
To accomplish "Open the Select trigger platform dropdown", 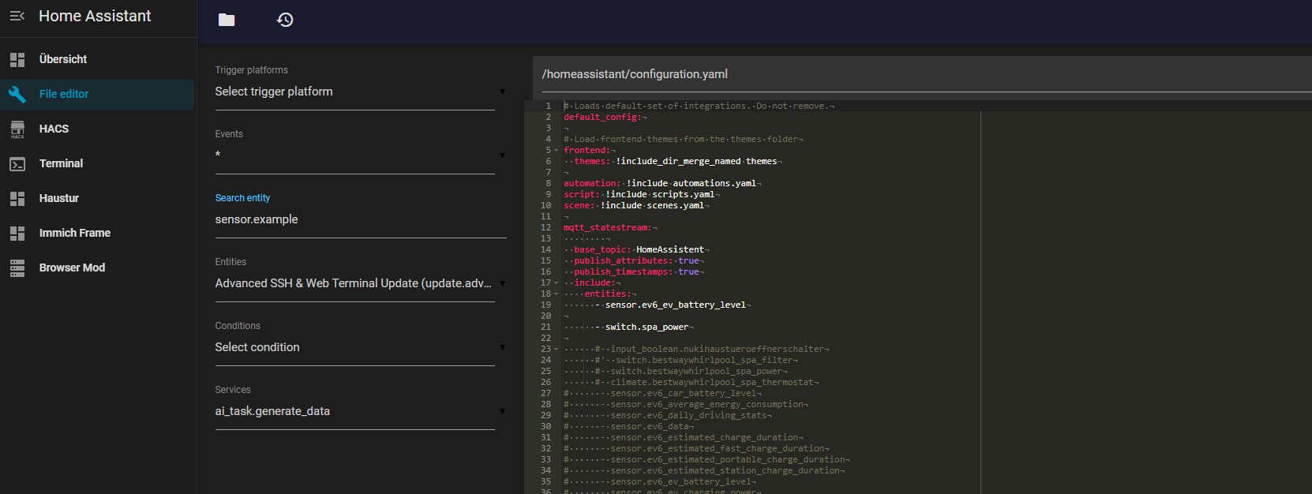I will point(361,92).
